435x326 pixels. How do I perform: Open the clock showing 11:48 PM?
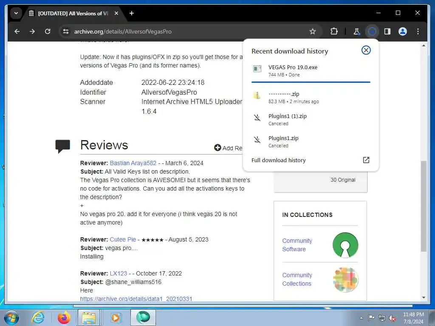[413, 318]
